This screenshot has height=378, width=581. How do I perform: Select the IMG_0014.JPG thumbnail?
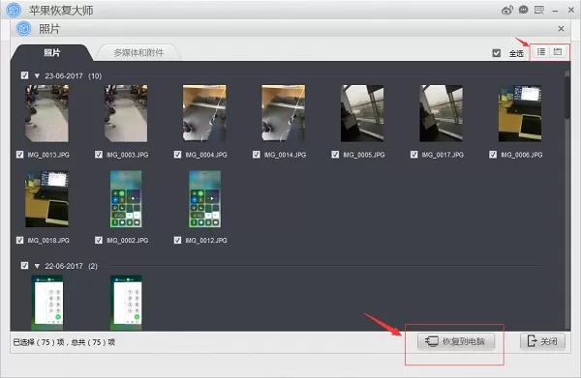coord(284,113)
